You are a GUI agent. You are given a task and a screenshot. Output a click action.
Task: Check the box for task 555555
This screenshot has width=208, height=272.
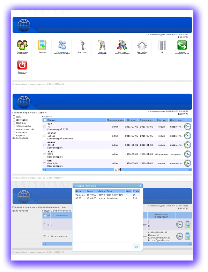click(x=45, y=136)
